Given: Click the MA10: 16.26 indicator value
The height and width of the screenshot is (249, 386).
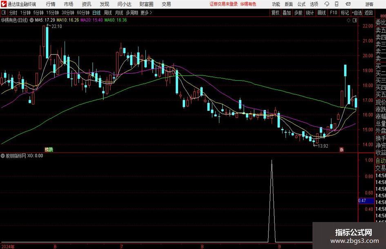Looking at the screenshot, I should pos(68,20).
